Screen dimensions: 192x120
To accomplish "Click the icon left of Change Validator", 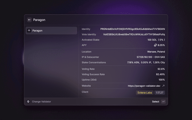I will (28, 102).
